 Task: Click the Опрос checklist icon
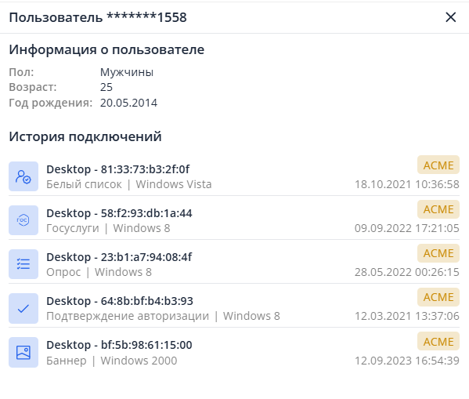[23, 264]
